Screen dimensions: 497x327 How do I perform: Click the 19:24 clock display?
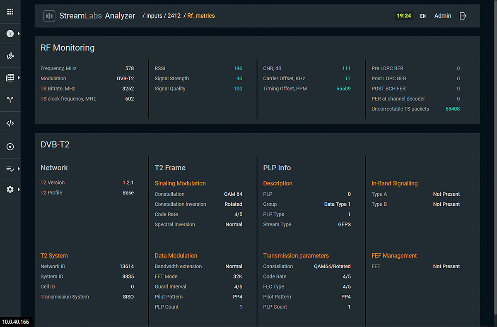pyautogui.click(x=404, y=16)
